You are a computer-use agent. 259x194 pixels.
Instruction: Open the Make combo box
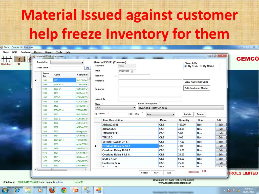point(115,108)
